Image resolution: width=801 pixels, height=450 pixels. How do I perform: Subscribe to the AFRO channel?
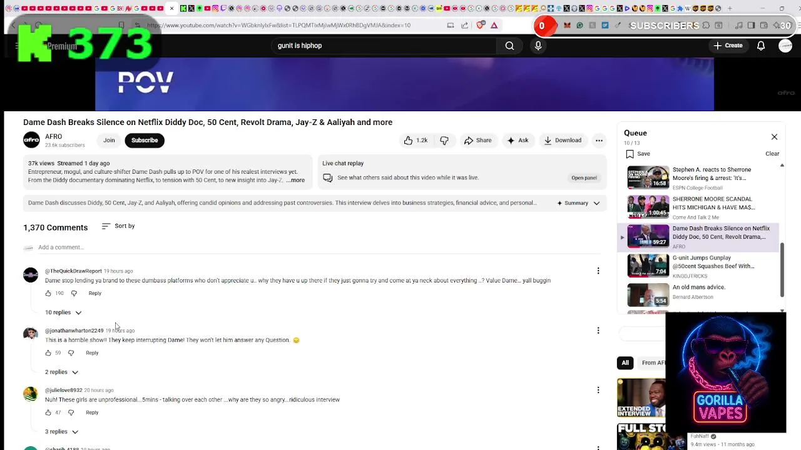tap(145, 141)
